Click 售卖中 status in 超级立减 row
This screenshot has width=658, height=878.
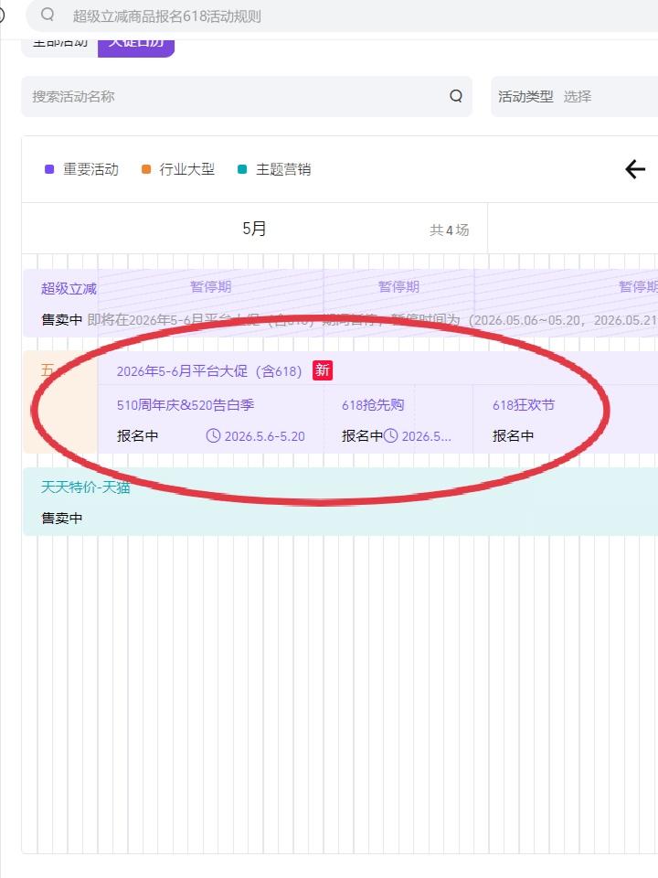tap(62, 320)
